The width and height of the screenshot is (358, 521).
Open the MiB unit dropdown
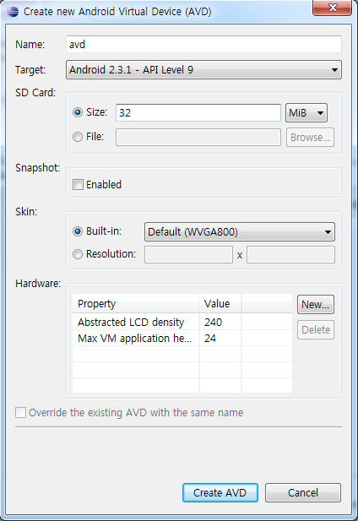pos(306,112)
